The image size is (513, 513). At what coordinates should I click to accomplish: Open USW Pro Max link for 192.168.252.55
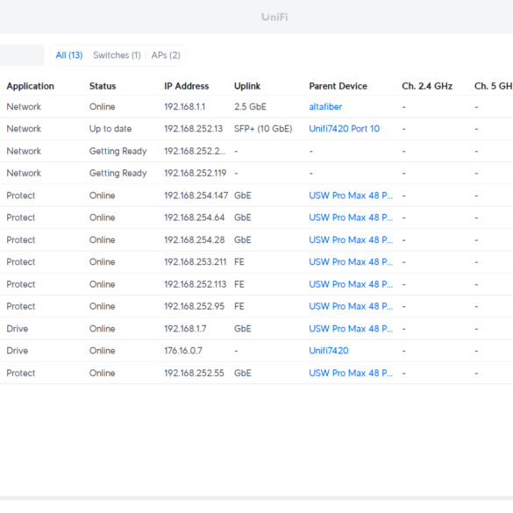coord(351,373)
